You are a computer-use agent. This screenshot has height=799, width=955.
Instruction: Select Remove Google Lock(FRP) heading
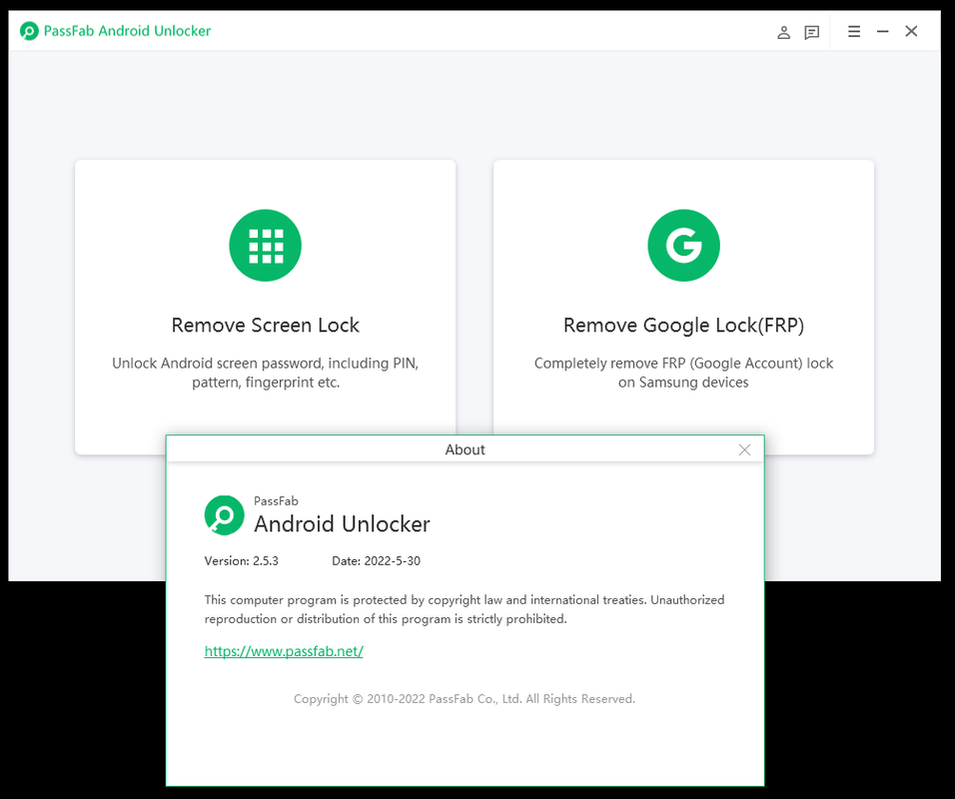point(683,326)
